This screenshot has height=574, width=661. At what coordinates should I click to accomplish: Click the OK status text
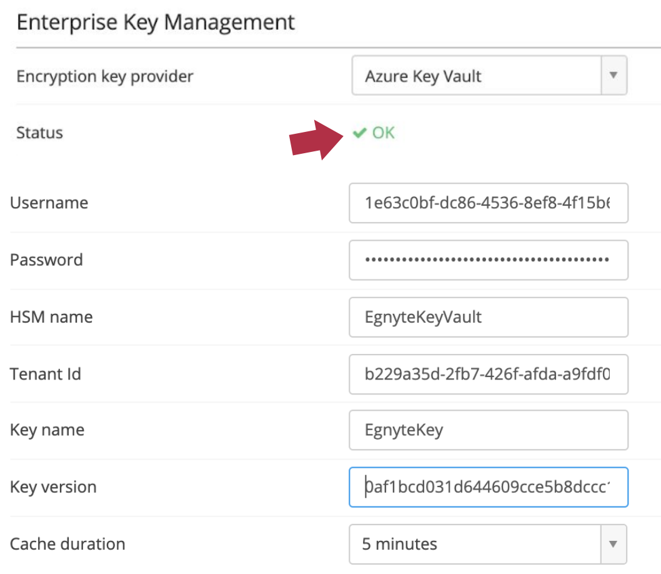tap(383, 133)
